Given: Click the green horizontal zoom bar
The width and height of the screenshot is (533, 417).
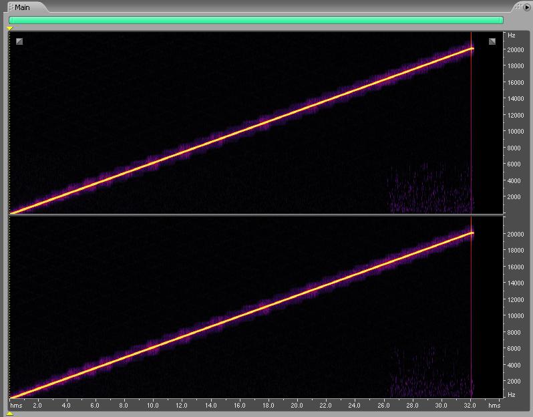Looking at the screenshot, I should coord(256,20).
